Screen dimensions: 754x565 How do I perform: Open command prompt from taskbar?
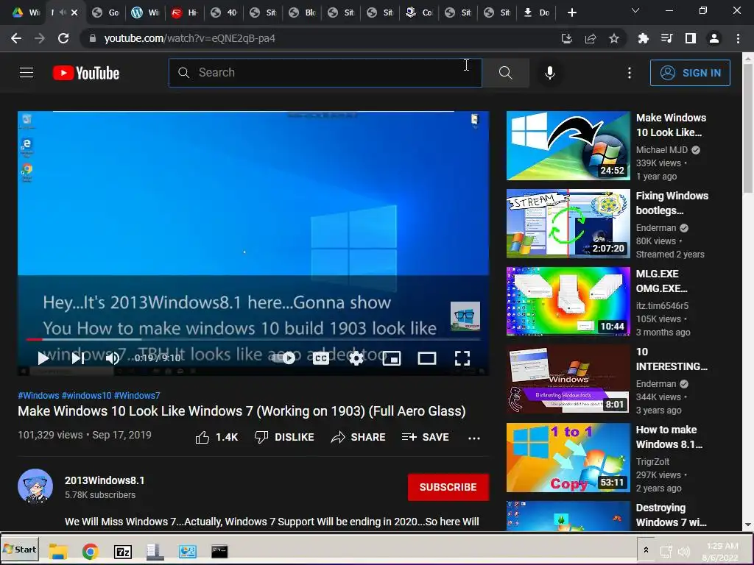(x=219, y=551)
